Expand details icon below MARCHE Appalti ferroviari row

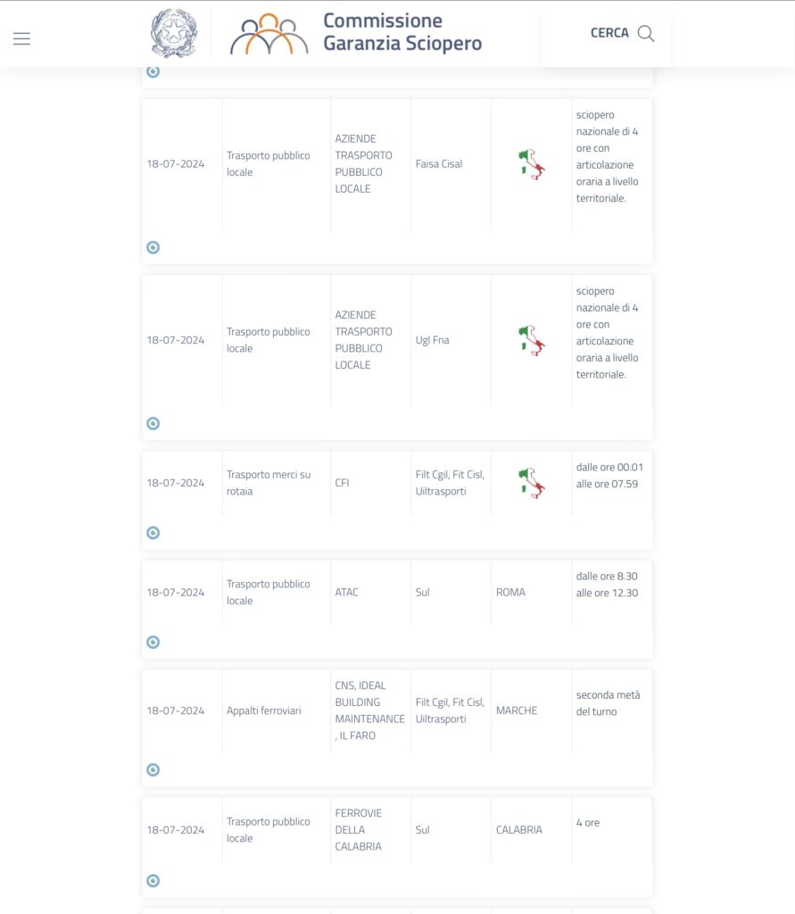pos(153,770)
